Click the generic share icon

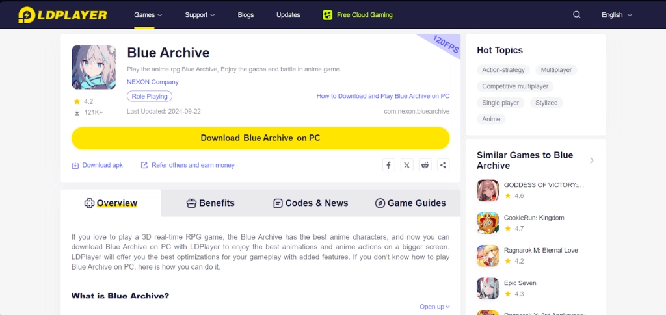click(444, 165)
